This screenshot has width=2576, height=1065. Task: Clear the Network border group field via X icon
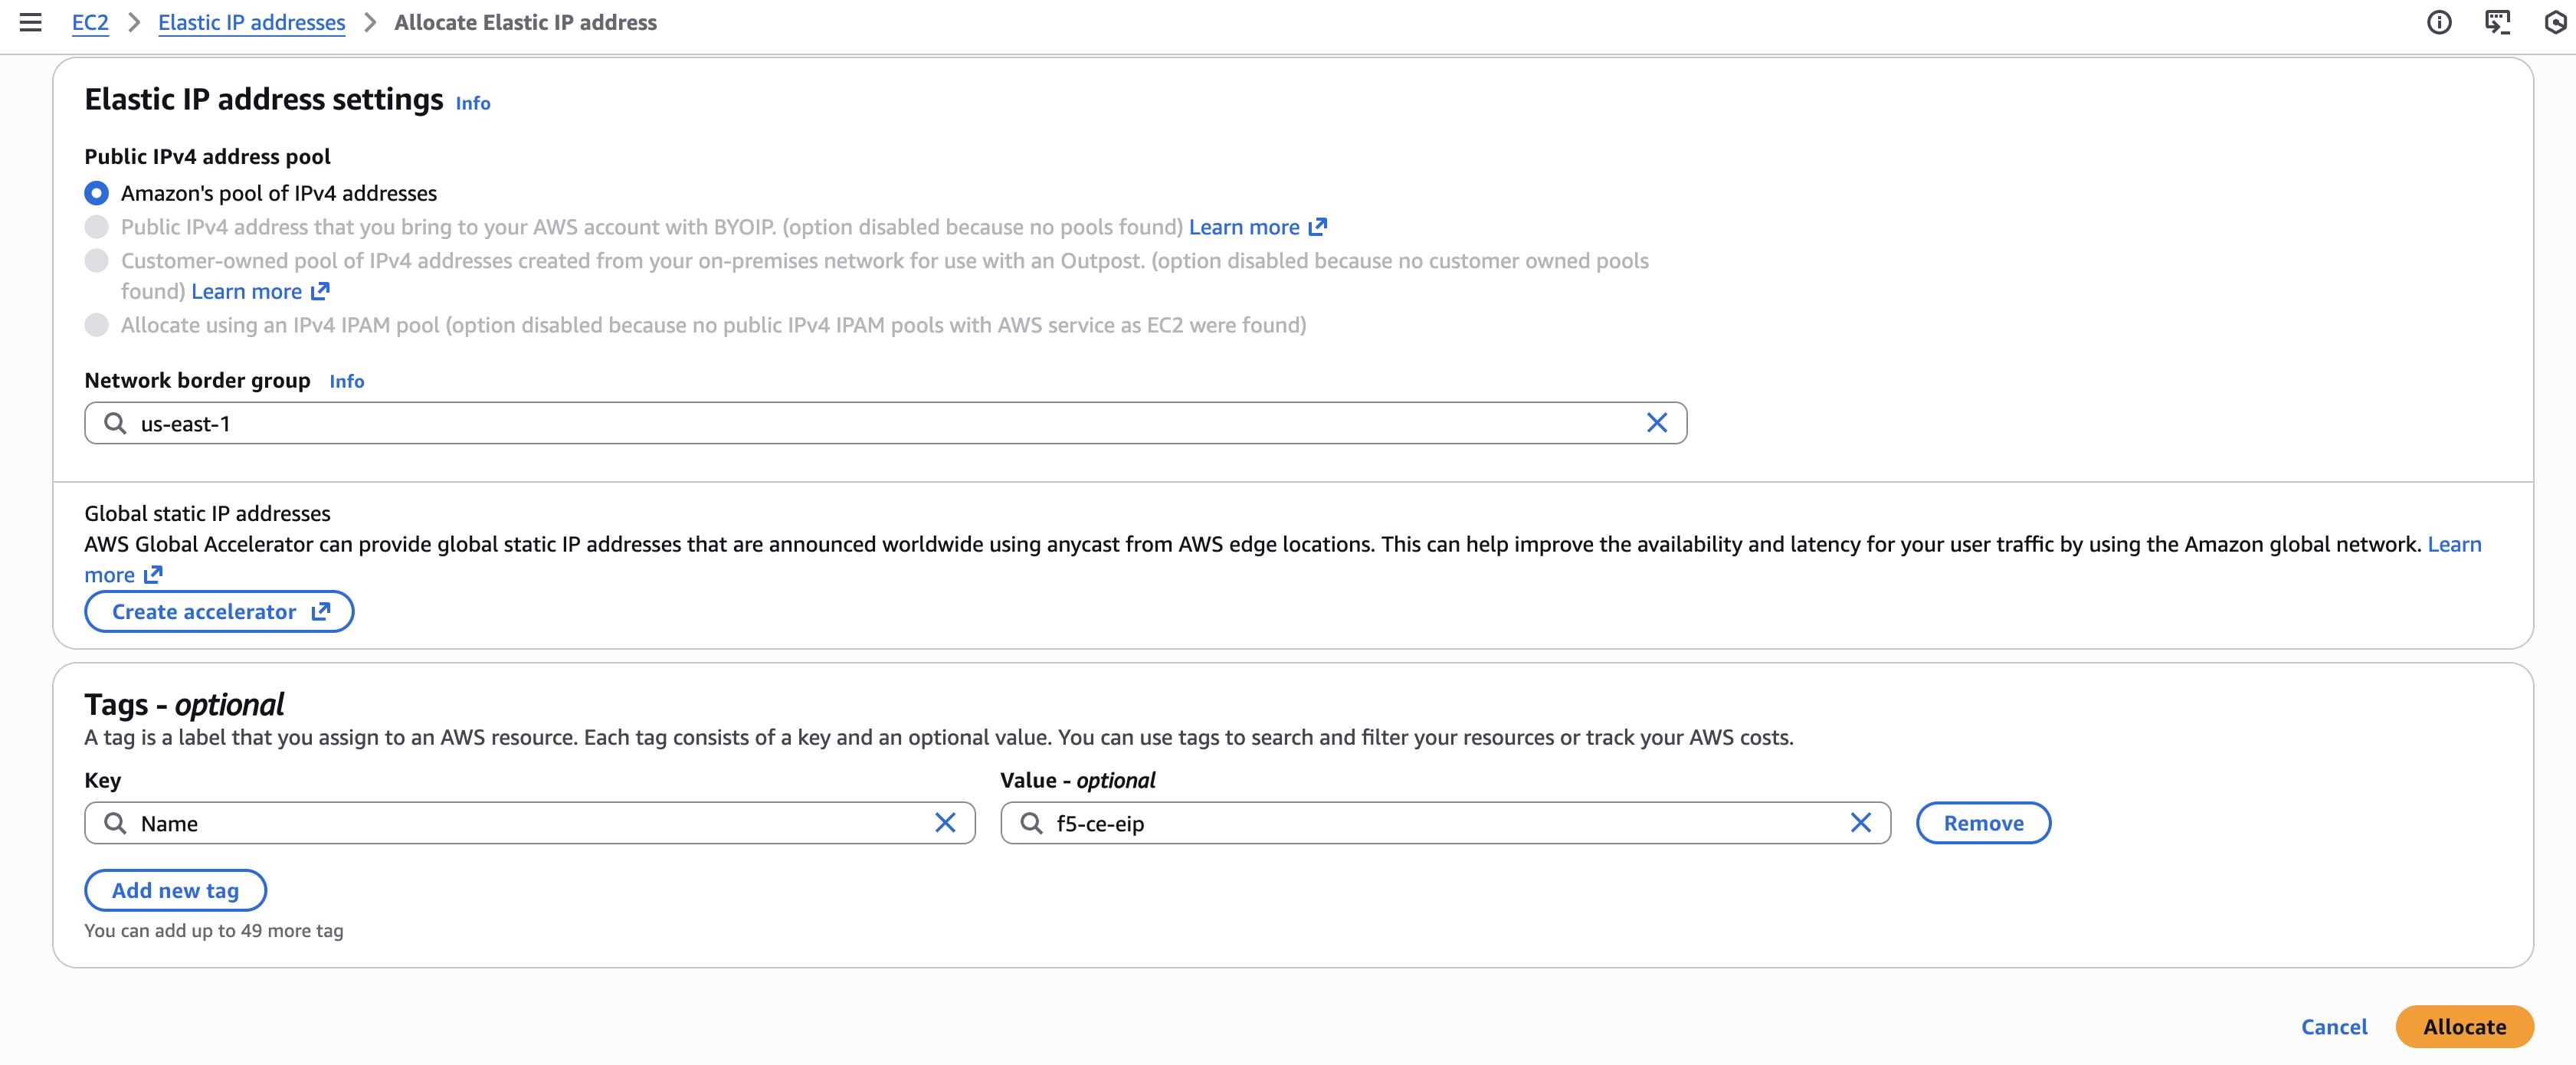click(x=1657, y=423)
